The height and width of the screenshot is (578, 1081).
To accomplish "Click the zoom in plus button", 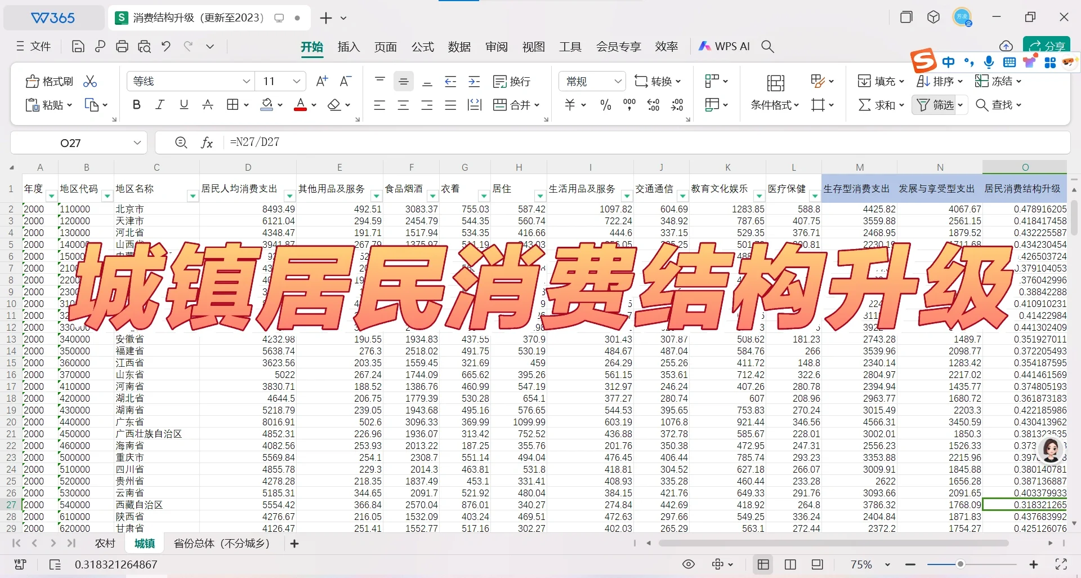I will (1034, 564).
